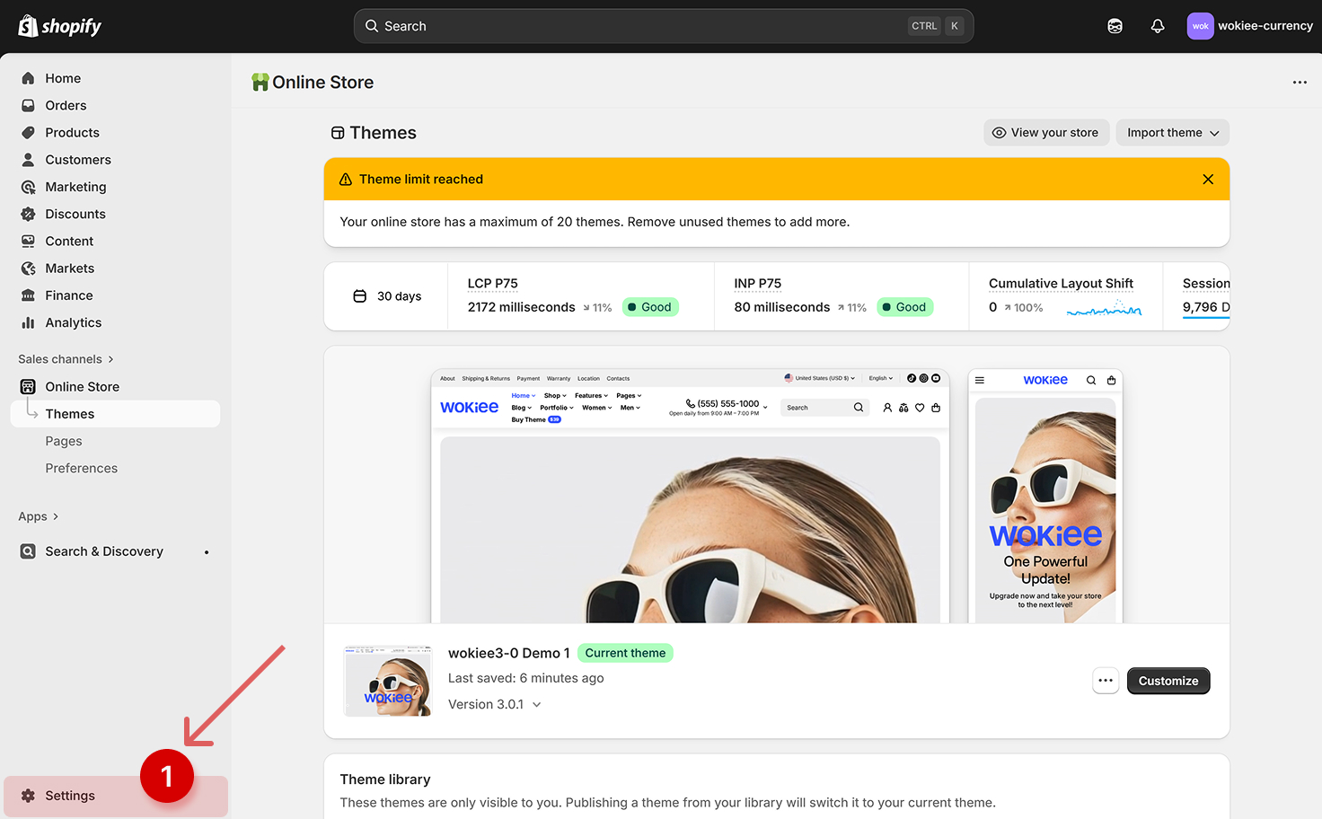Open the Sidekick assistant icon in top bar
This screenshot has width=1322, height=819.
pos(1115,26)
